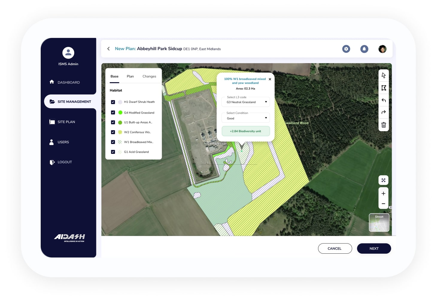The width and height of the screenshot is (436, 300).
Task: Click the New Plan: label
Action: 125,49
